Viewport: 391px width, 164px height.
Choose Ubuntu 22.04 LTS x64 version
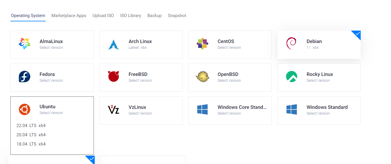pyautogui.click(x=31, y=126)
